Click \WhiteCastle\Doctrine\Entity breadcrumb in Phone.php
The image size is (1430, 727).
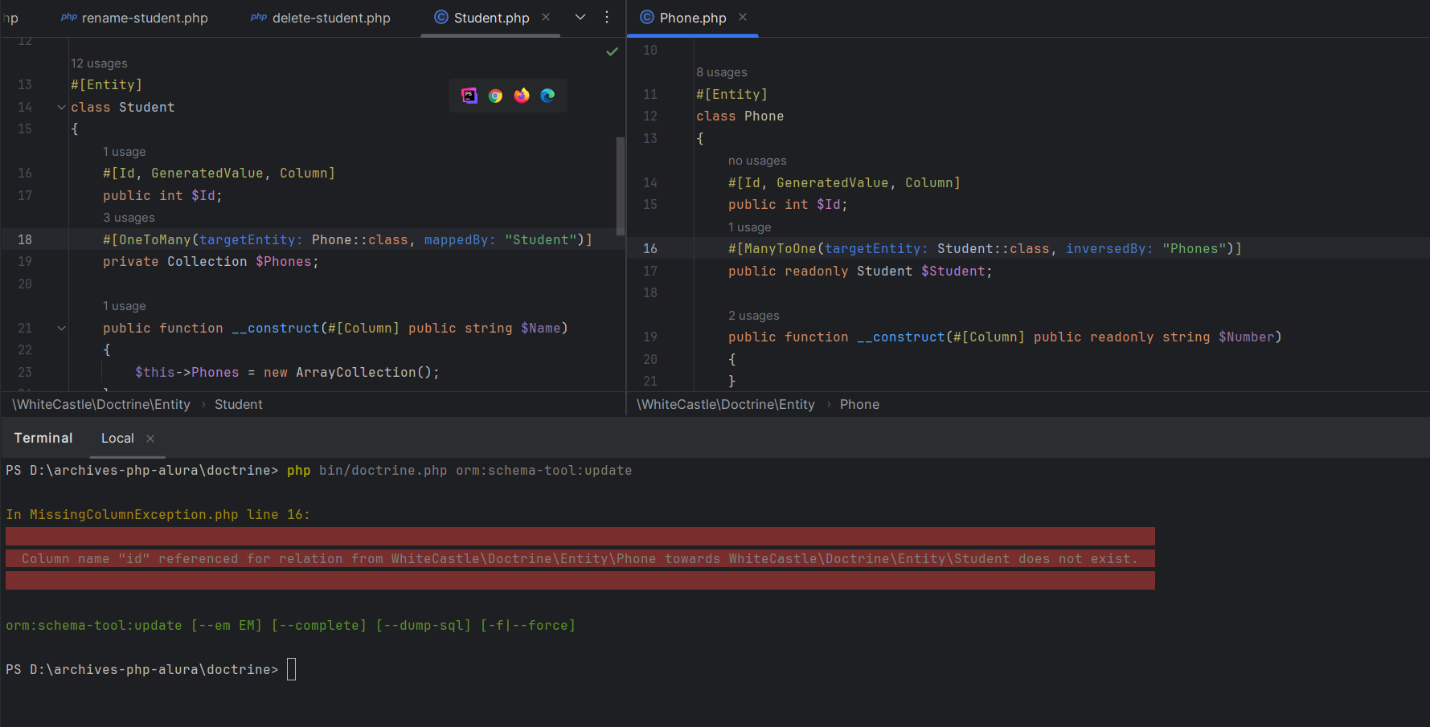tap(726, 404)
